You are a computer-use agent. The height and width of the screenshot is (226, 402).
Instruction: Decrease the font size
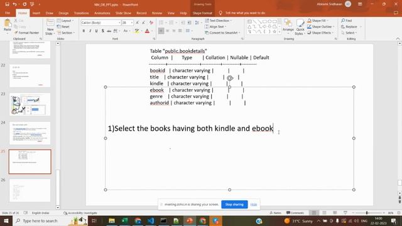pyautogui.click(x=144, y=23)
